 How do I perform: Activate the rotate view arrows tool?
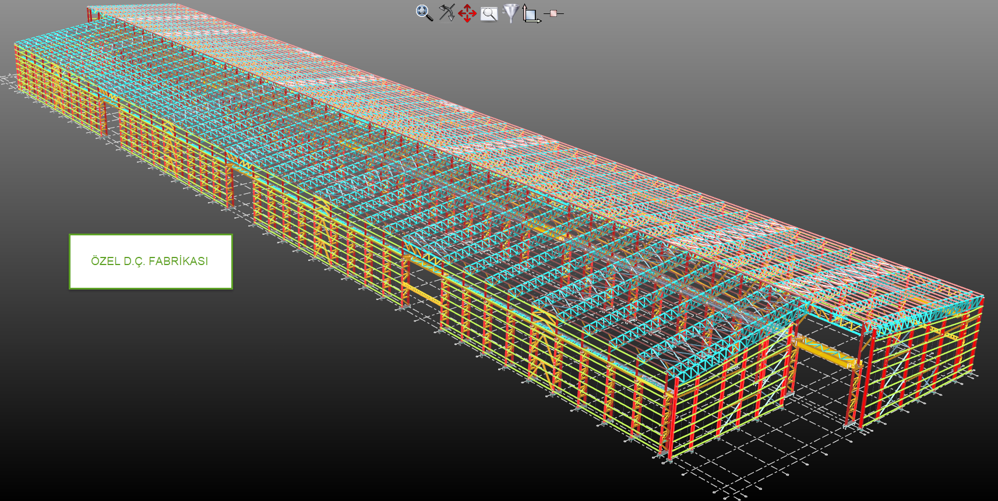pos(446,13)
